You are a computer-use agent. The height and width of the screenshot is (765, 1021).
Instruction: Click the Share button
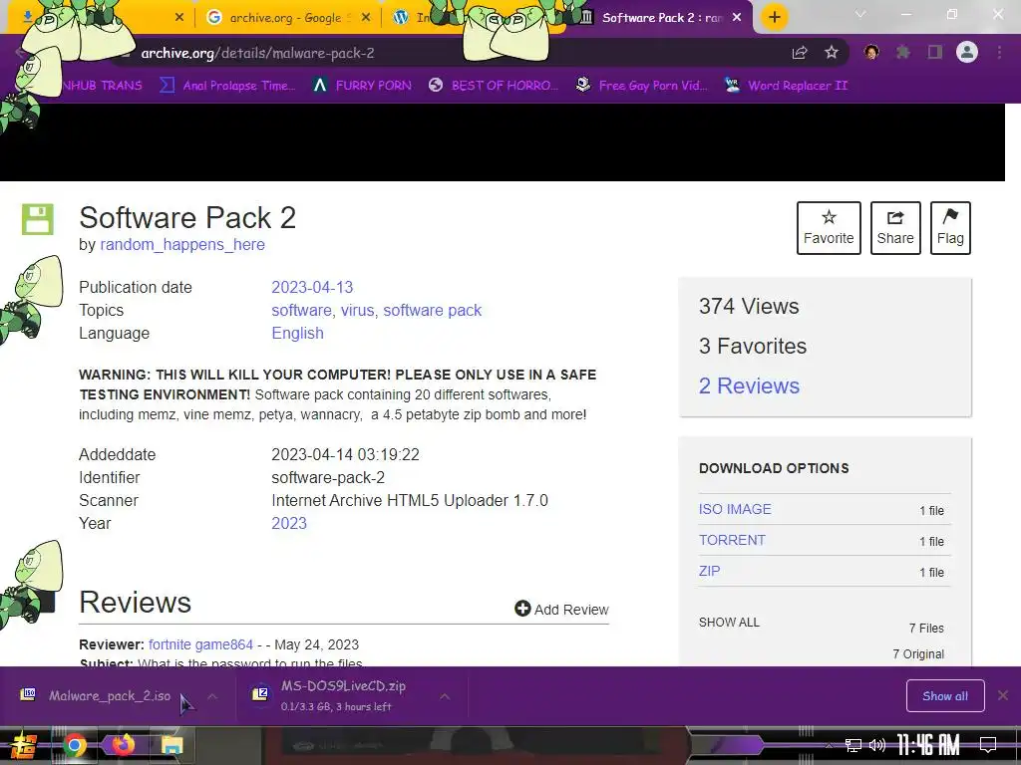(x=895, y=228)
